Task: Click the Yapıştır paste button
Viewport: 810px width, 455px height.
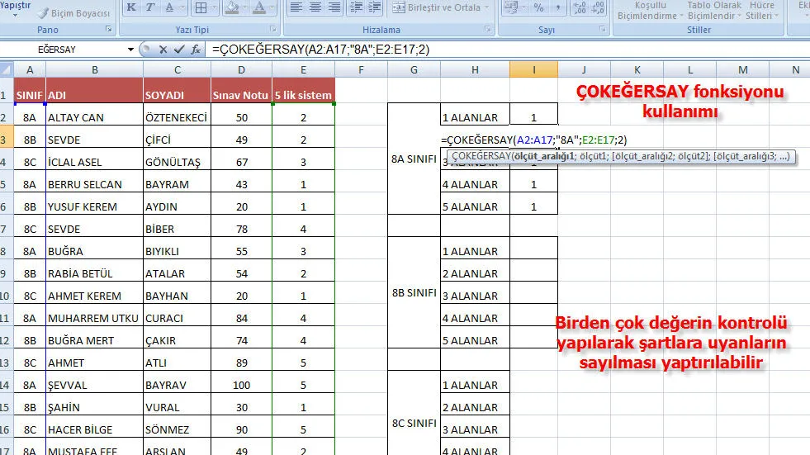Action: pyautogui.click(x=17, y=7)
